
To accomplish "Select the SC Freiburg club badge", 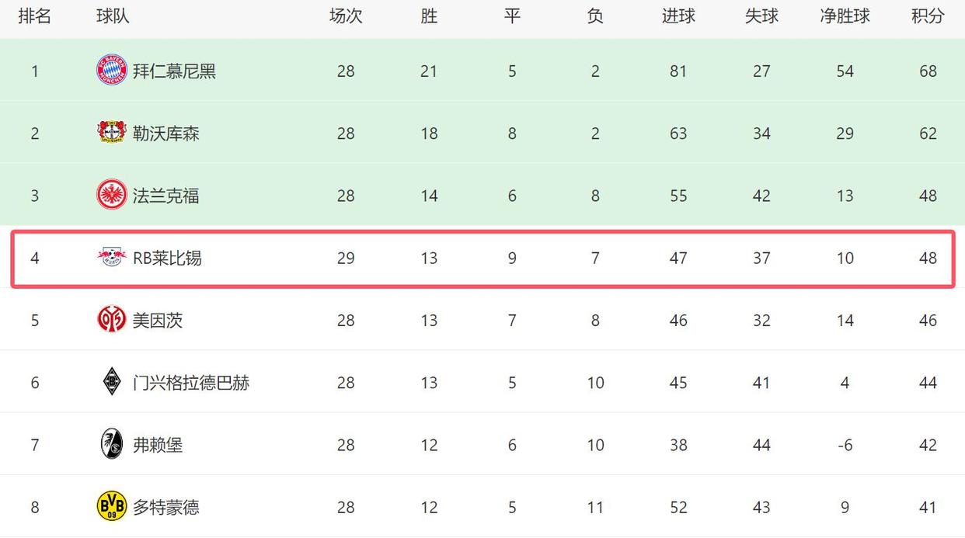I will (x=112, y=444).
